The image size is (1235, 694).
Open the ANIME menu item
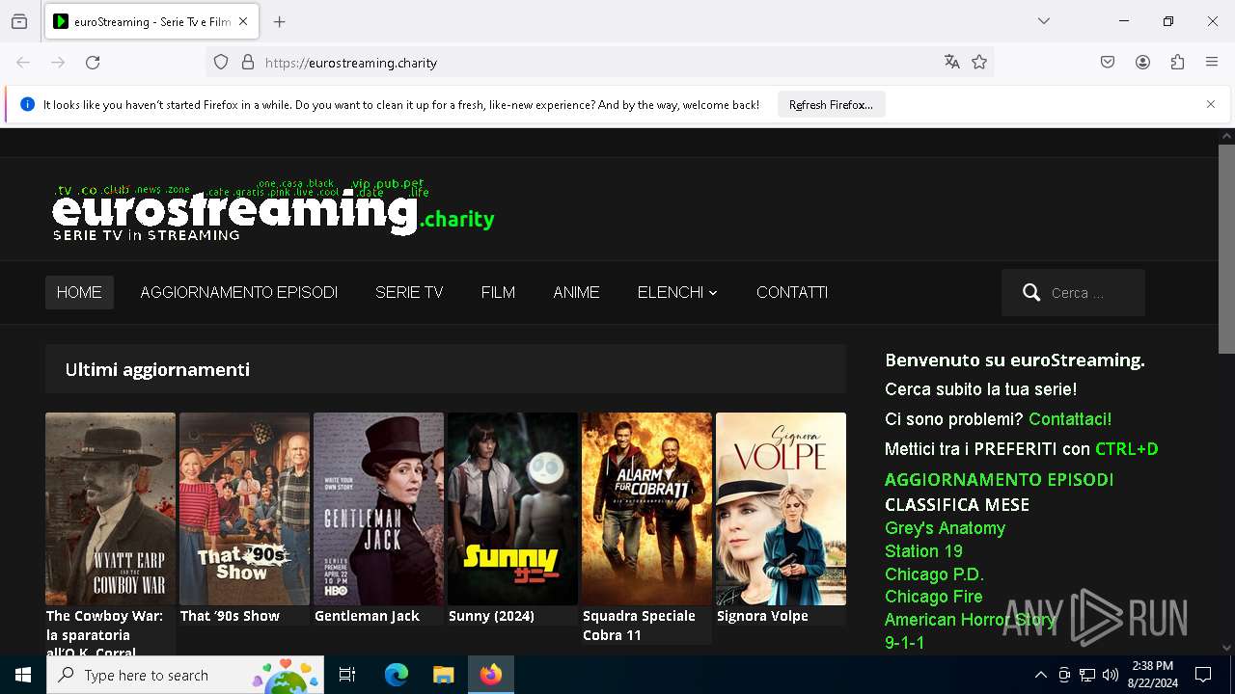(576, 293)
